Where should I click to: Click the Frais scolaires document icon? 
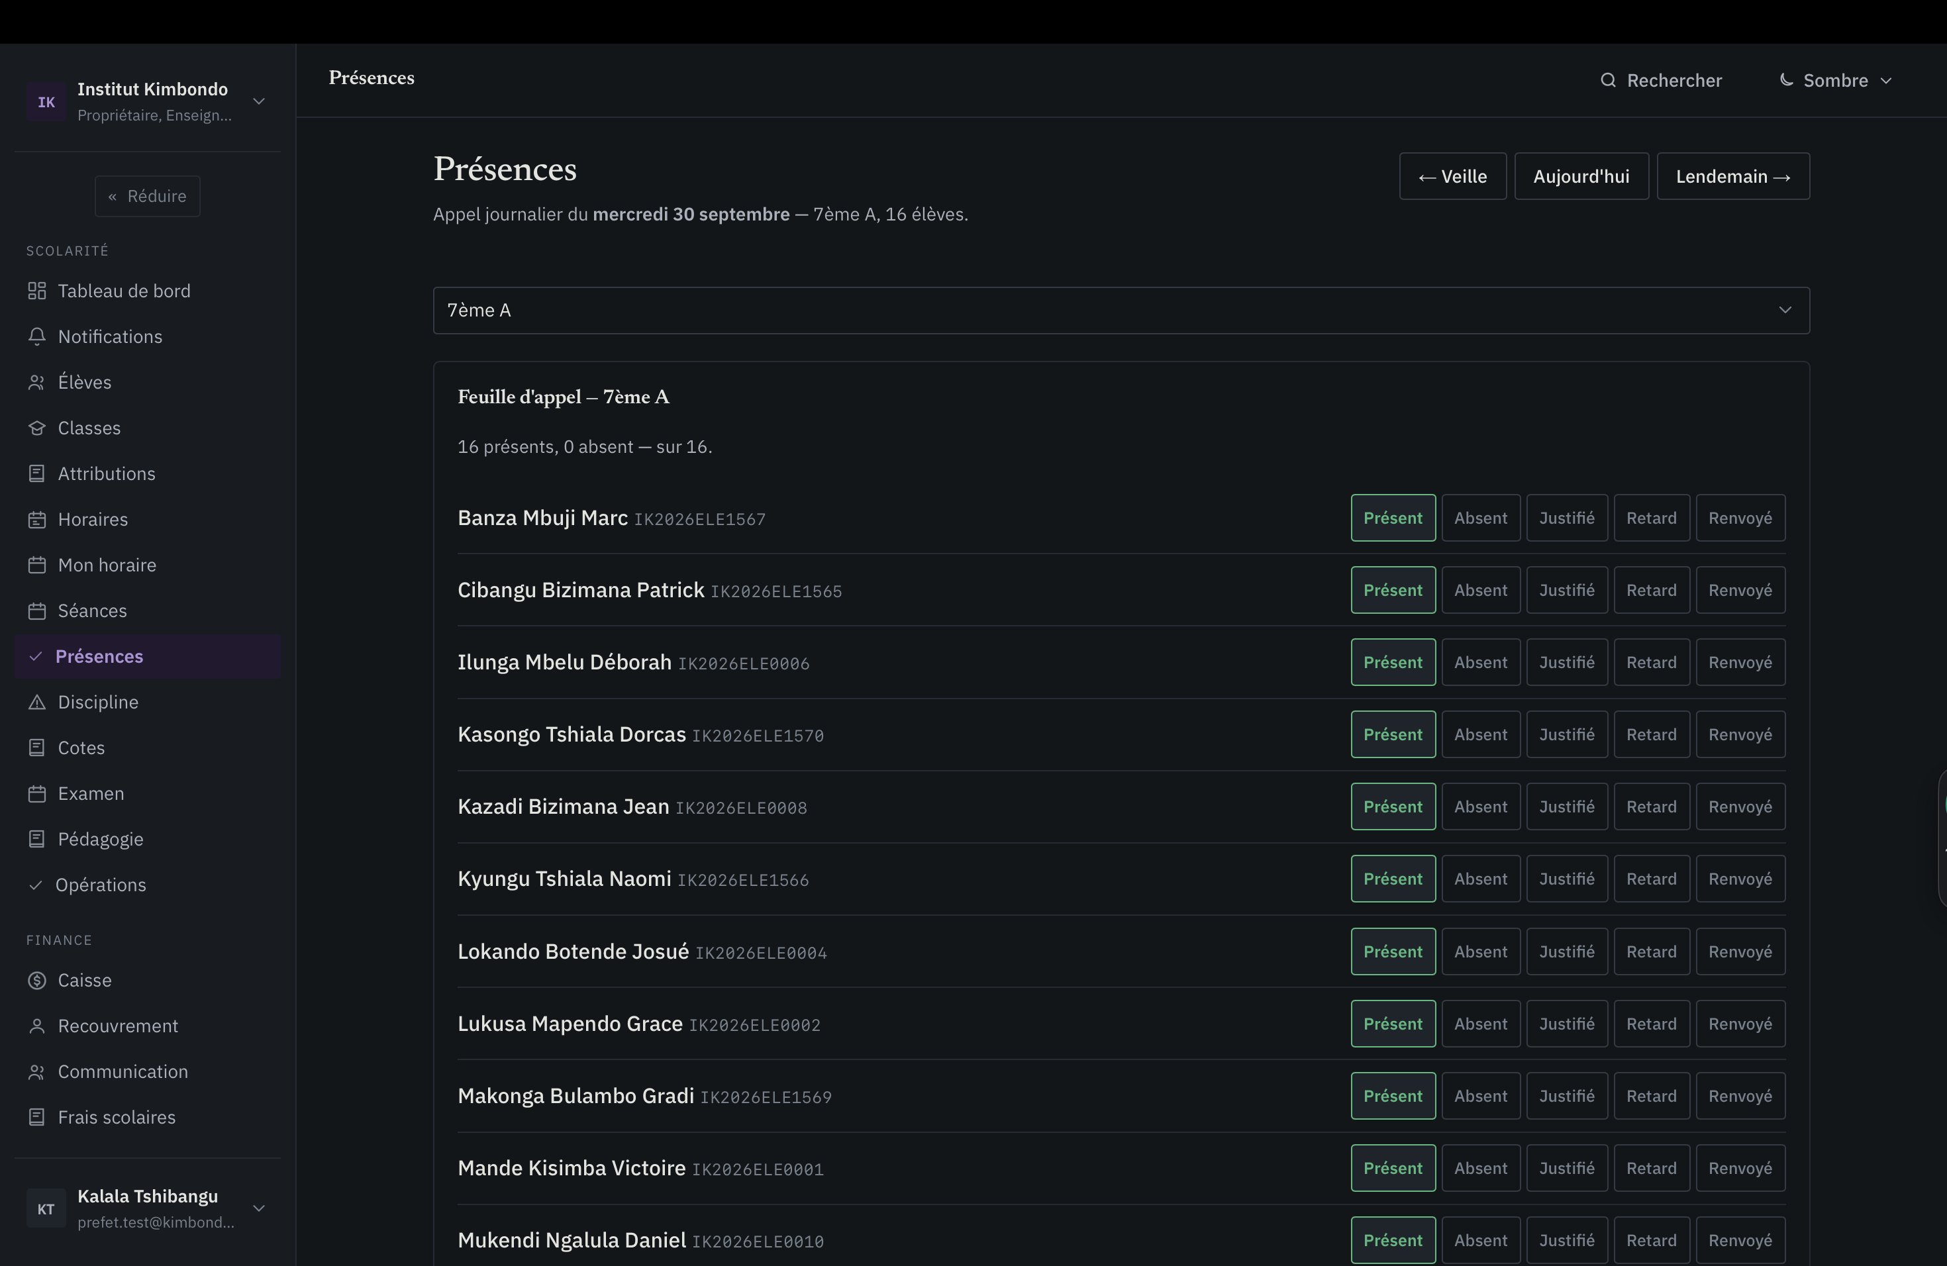(x=37, y=1117)
